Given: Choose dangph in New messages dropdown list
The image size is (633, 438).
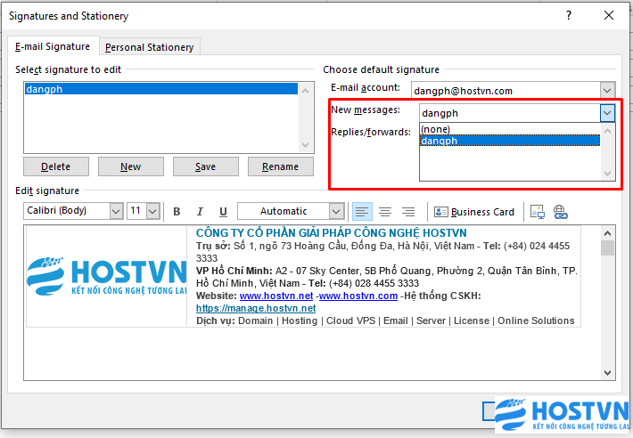Looking at the screenshot, I should (x=510, y=141).
